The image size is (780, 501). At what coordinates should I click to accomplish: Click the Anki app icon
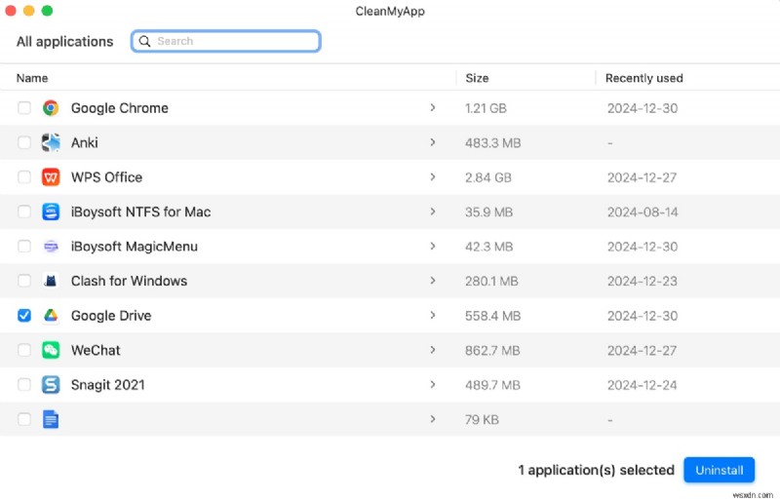[51, 142]
